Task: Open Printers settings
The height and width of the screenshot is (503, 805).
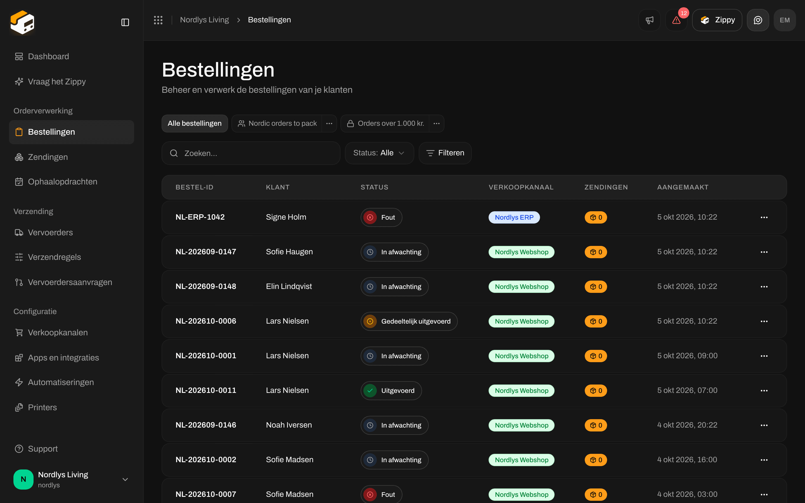Action: (x=72, y=407)
